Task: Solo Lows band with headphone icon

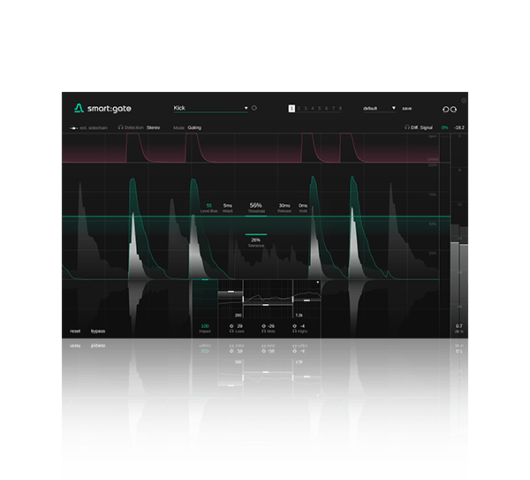Action: click(x=231, y=331)
